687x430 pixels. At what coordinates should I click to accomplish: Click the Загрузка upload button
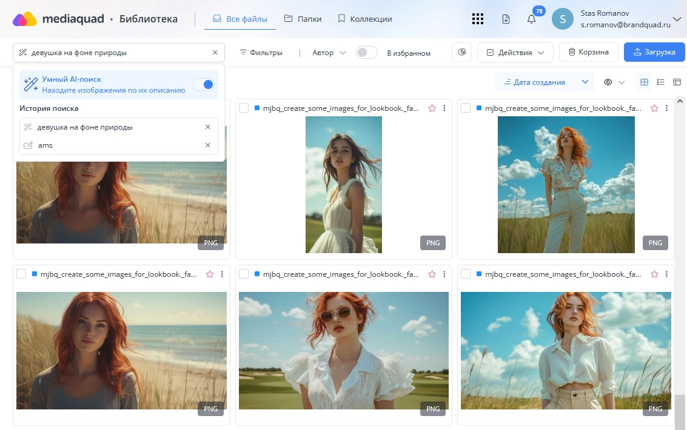654,52
